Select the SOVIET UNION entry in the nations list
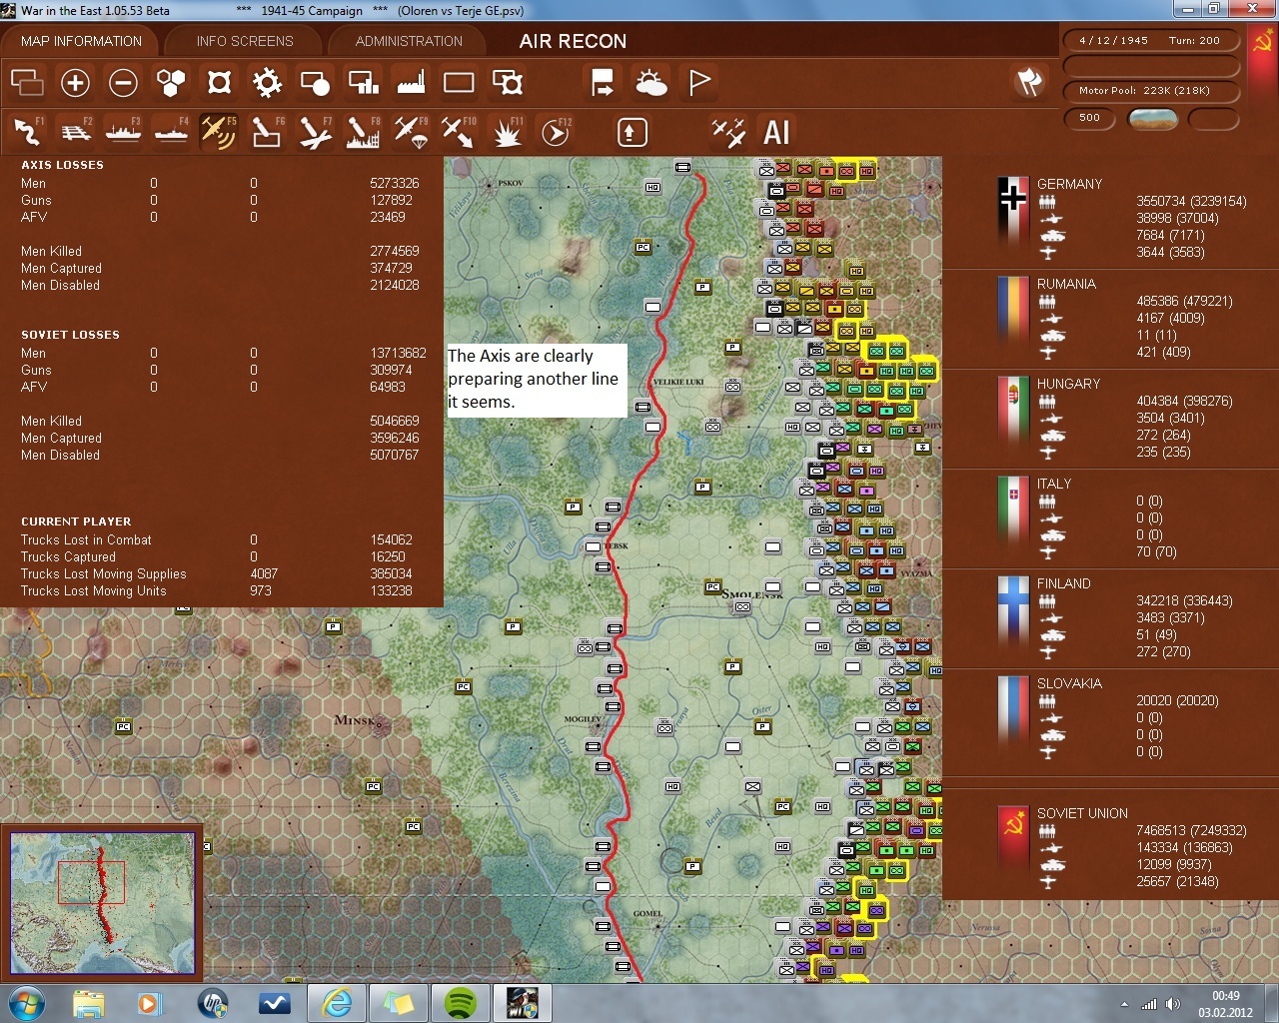1279x1023 pixels. (x=1110, y=847)
